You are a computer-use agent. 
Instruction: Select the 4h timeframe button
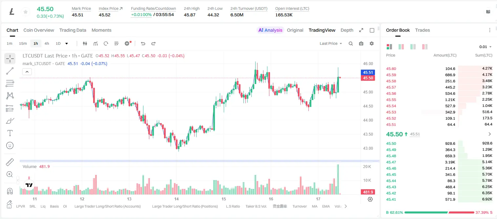(x=47, y=43)
